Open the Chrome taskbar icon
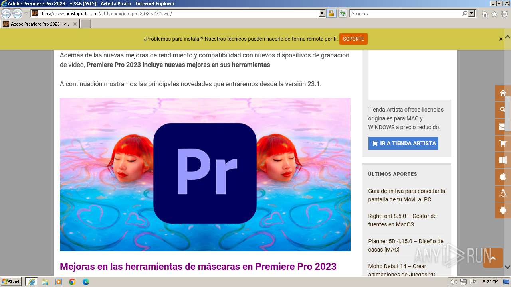This screenshot has width=511, height=287. click(x=72, y=282)
